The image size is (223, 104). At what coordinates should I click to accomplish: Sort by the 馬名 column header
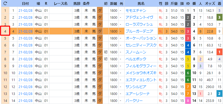tap(141, 3)
